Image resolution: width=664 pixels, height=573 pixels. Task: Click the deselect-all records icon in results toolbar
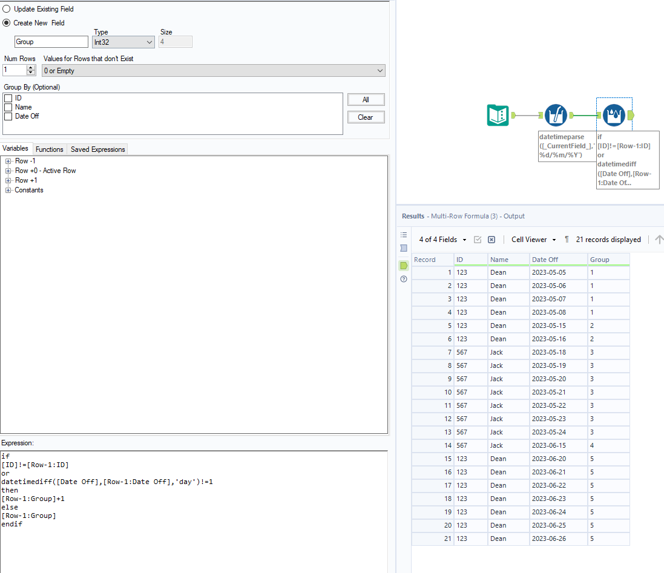pyautogui.click(x=491, y=240)
